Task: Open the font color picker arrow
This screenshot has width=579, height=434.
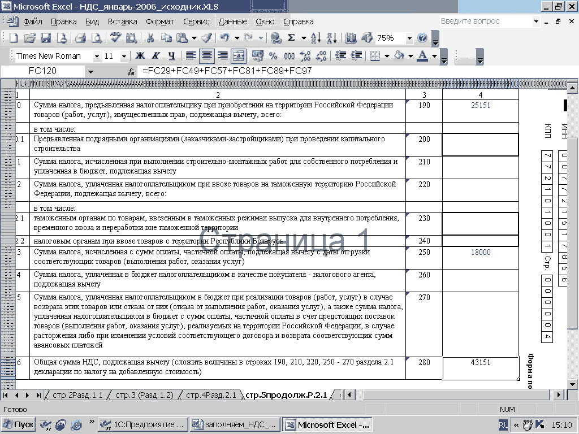Action: (x=434, y=56)
